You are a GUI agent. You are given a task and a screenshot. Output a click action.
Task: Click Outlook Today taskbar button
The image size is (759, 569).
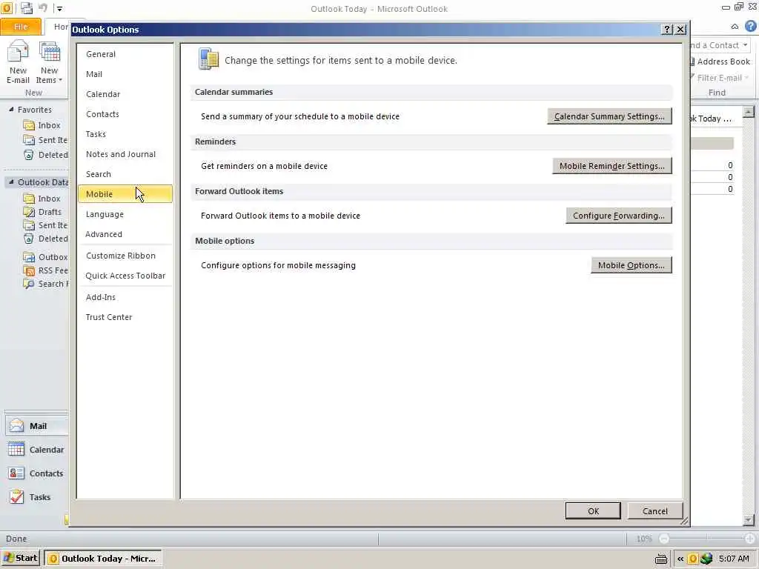(x=102, y=559)
